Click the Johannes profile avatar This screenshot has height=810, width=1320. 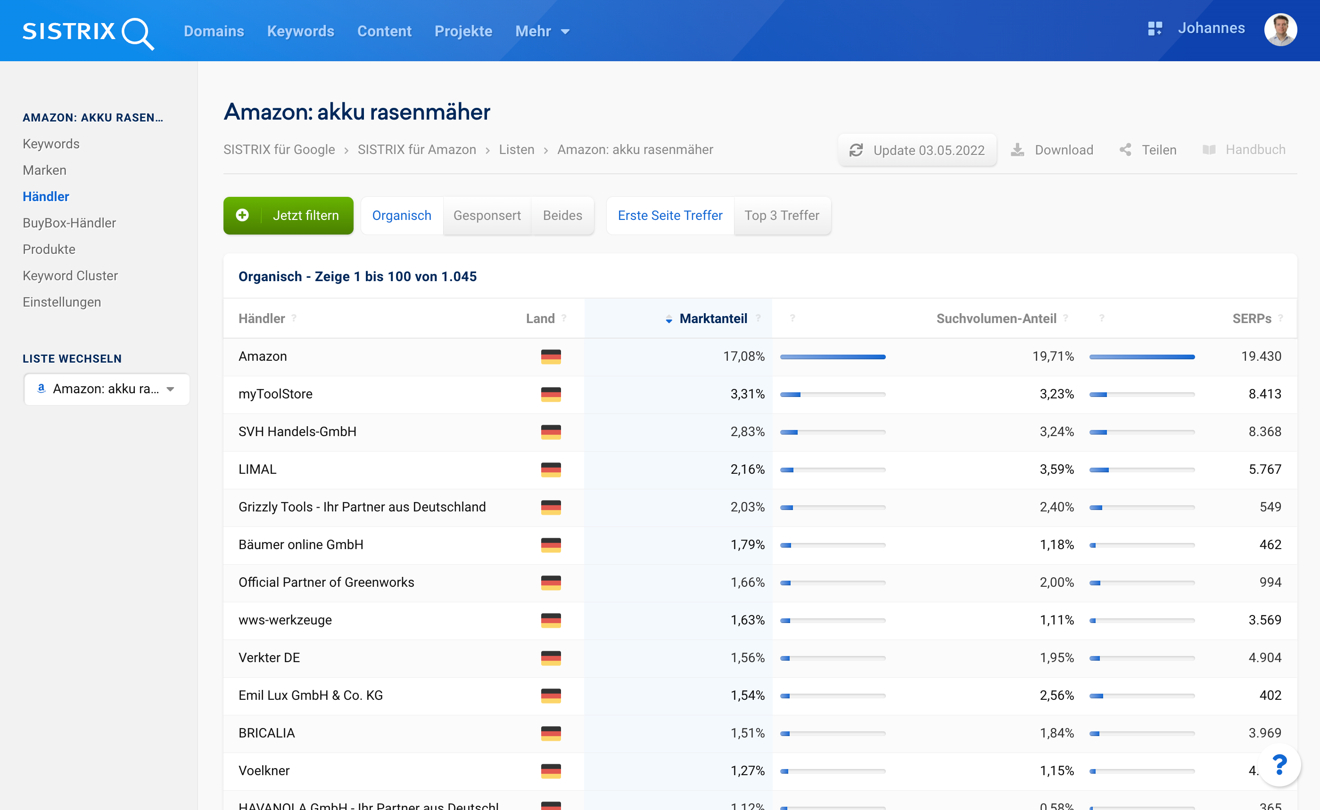click(1280, 30)
